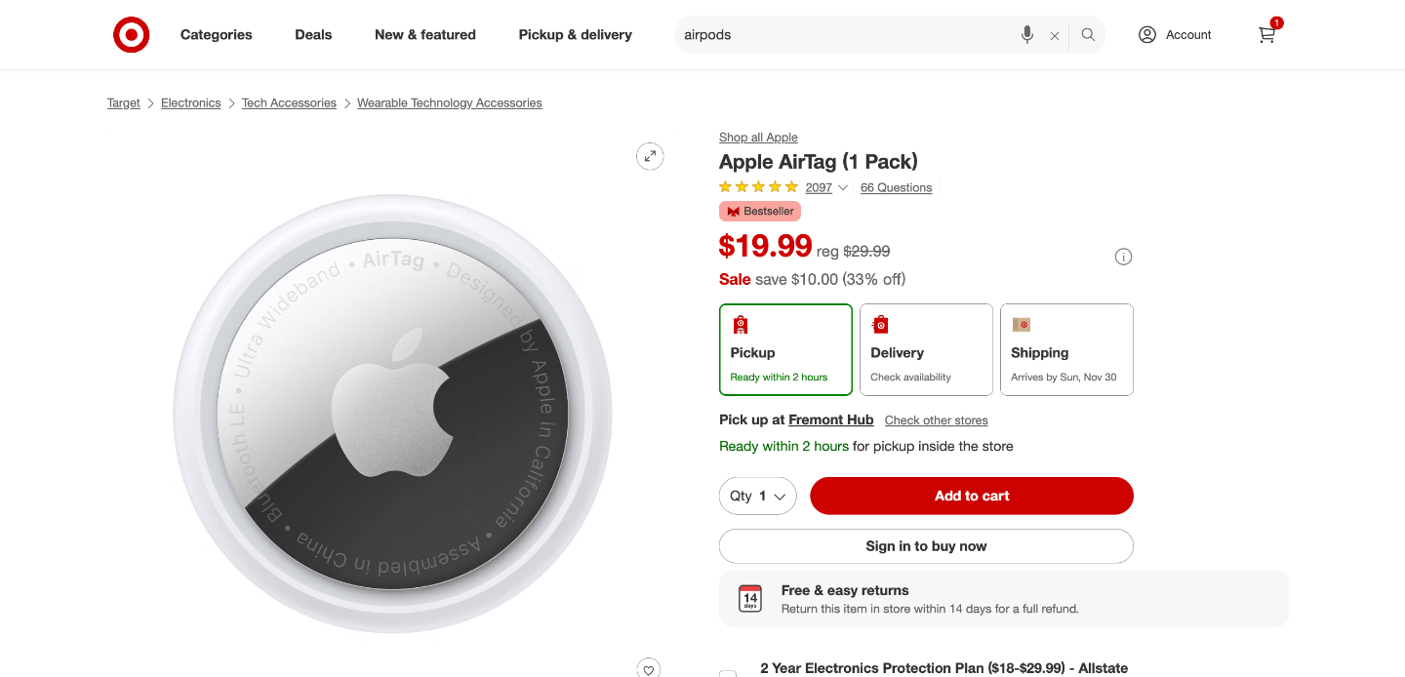Choose the Shipping fulfillment option
Screen dimensions: 1405x677
[1066, 349]
